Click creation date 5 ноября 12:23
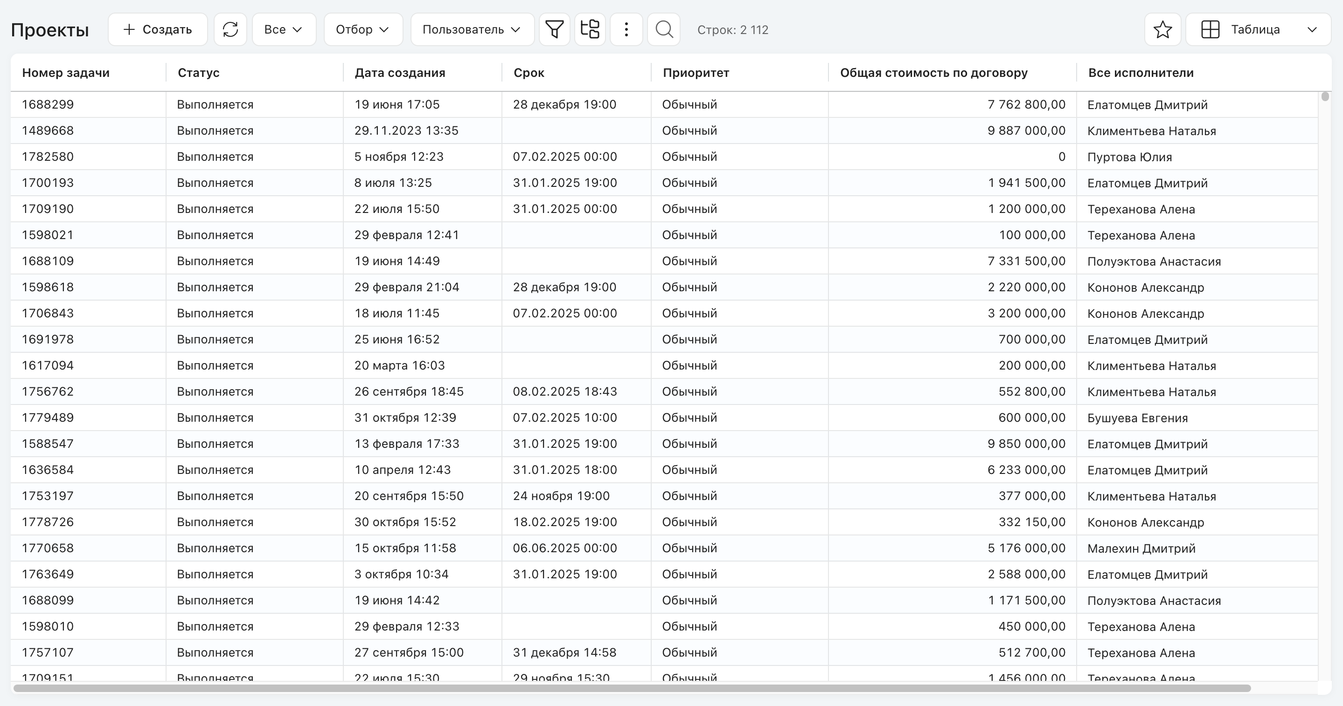This screenshot has height=706, width=1343. 399,157
